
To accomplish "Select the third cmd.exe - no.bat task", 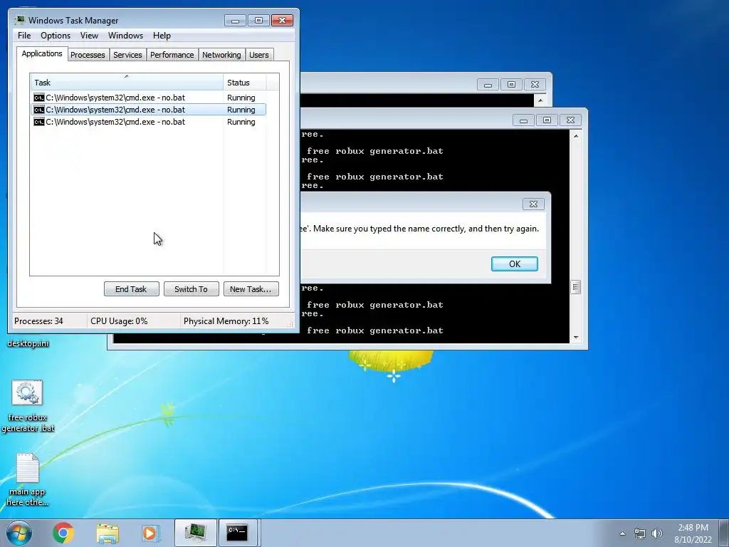I will 148,122.
